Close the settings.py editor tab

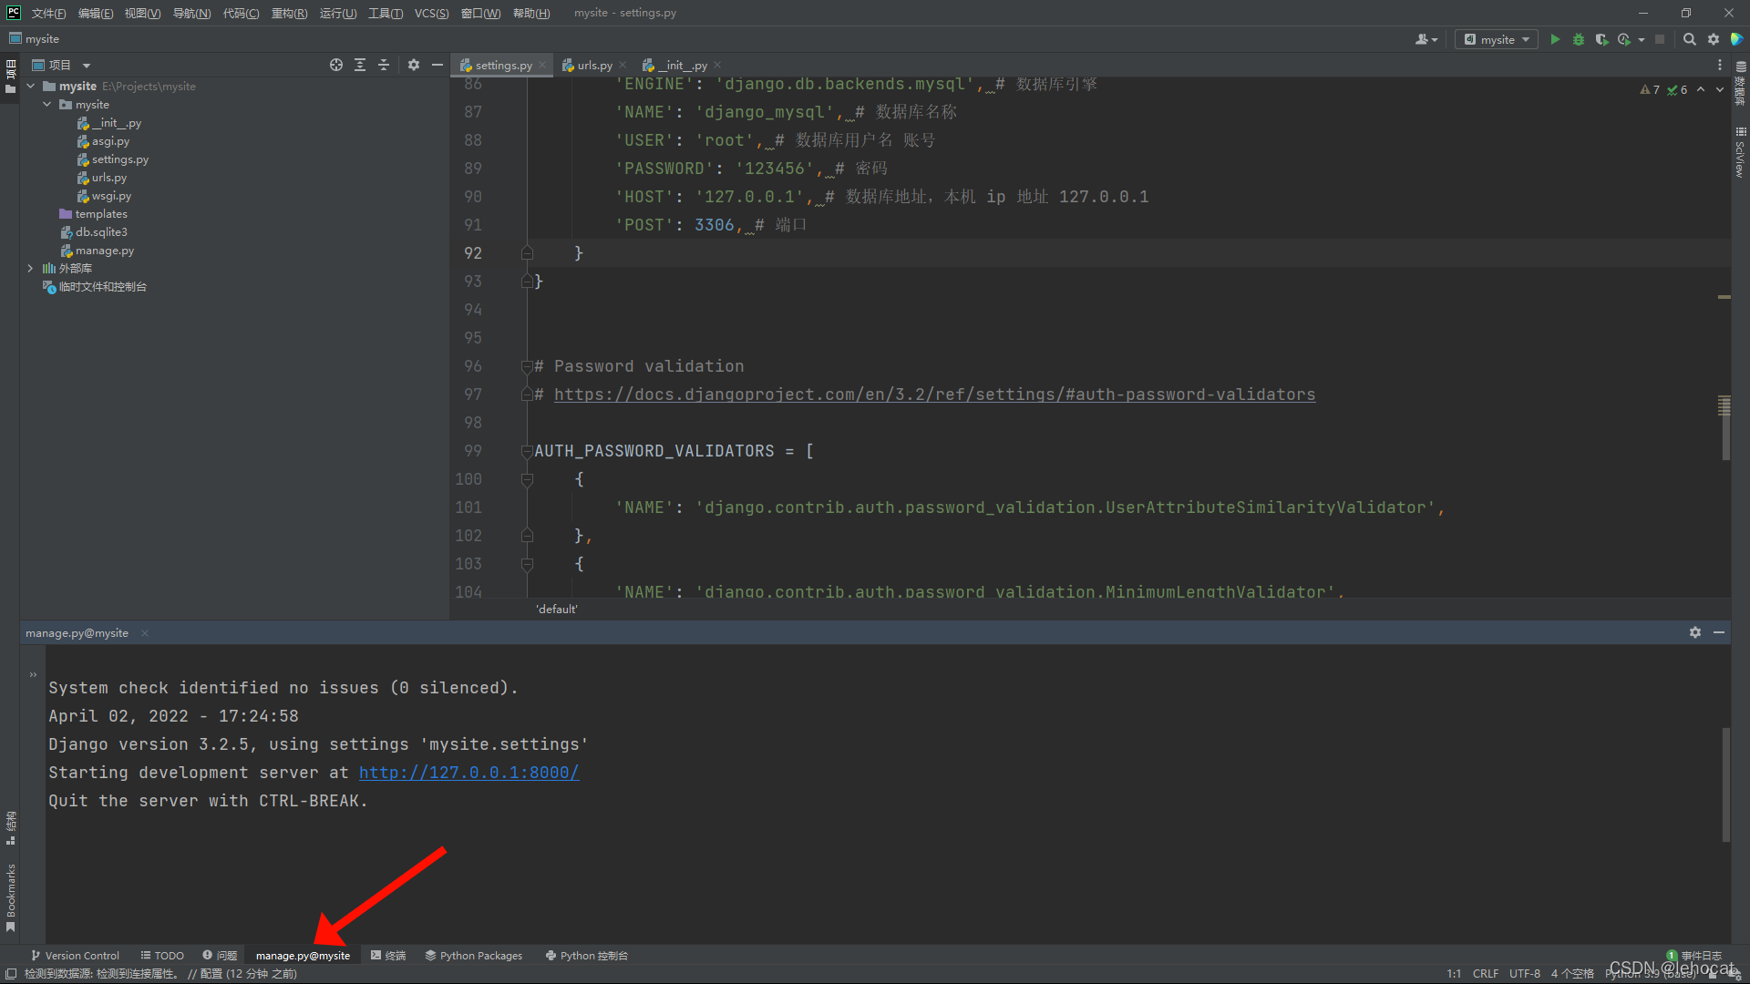pos(542,65)
